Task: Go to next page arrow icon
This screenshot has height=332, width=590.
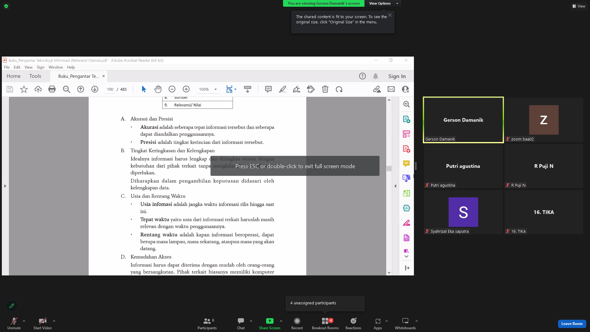Action: (95, 89)
